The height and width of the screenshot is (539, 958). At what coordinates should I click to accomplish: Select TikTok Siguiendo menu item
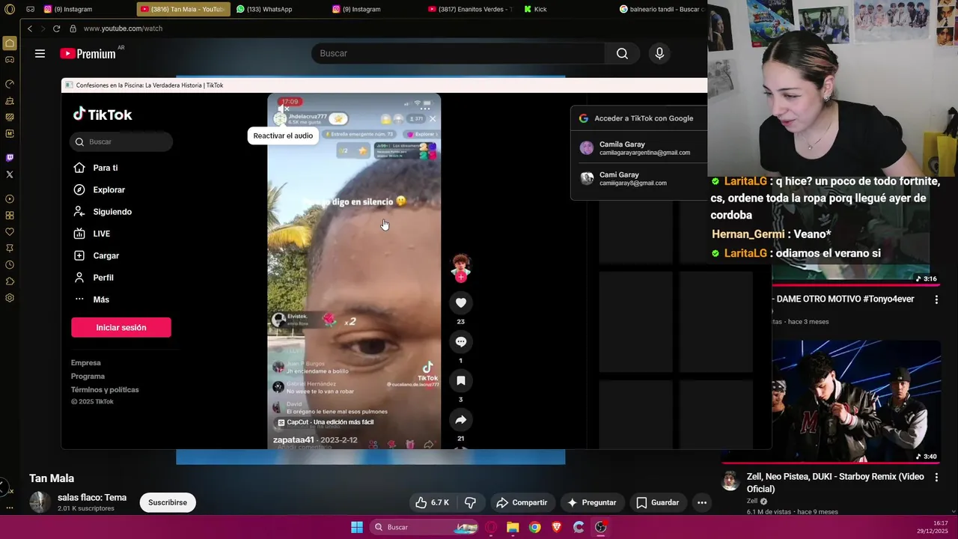112,212
